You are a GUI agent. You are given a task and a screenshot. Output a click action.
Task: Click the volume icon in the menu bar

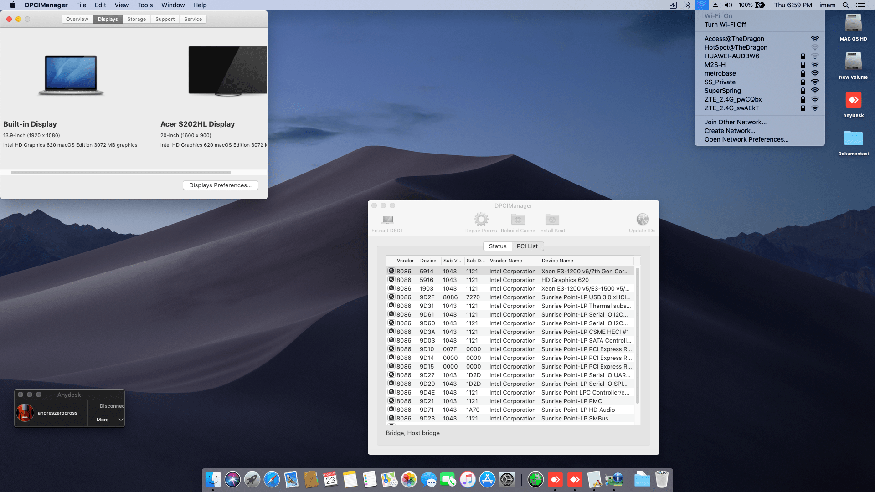pos(728,5)
